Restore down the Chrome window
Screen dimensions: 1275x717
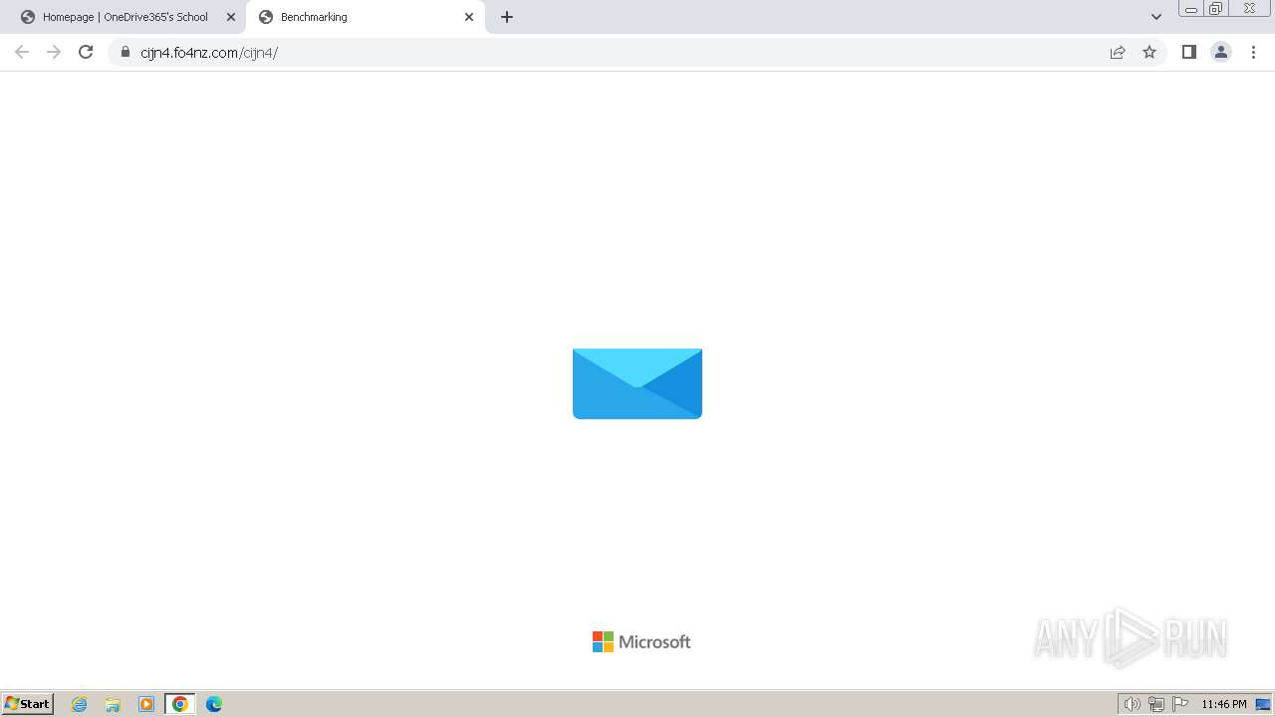1216,9
